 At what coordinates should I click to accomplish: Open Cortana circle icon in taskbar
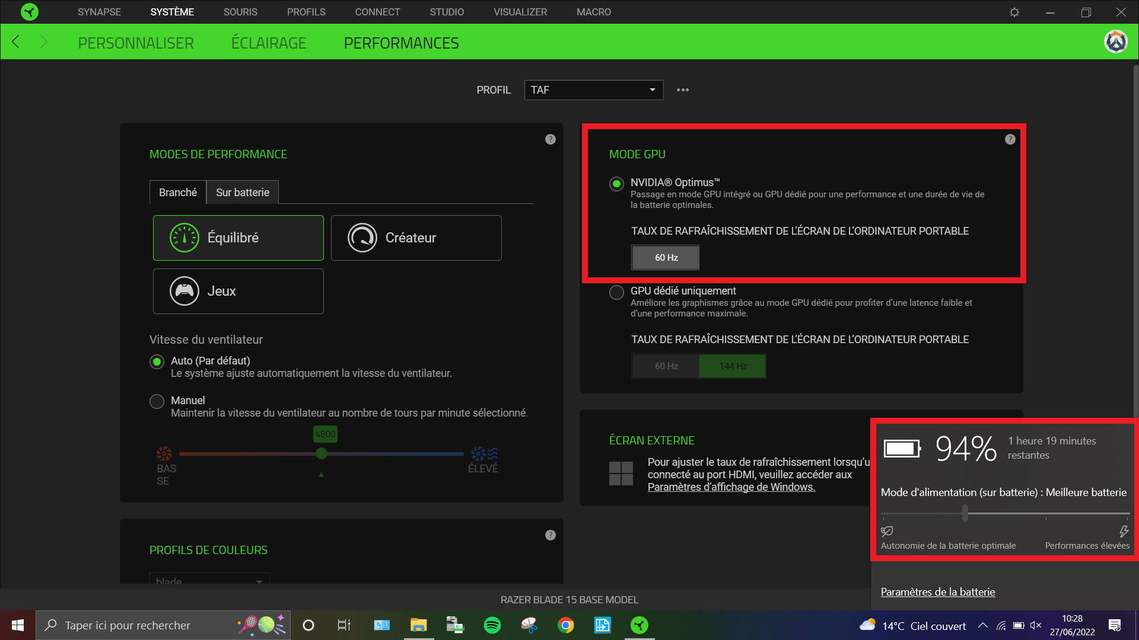308,625
